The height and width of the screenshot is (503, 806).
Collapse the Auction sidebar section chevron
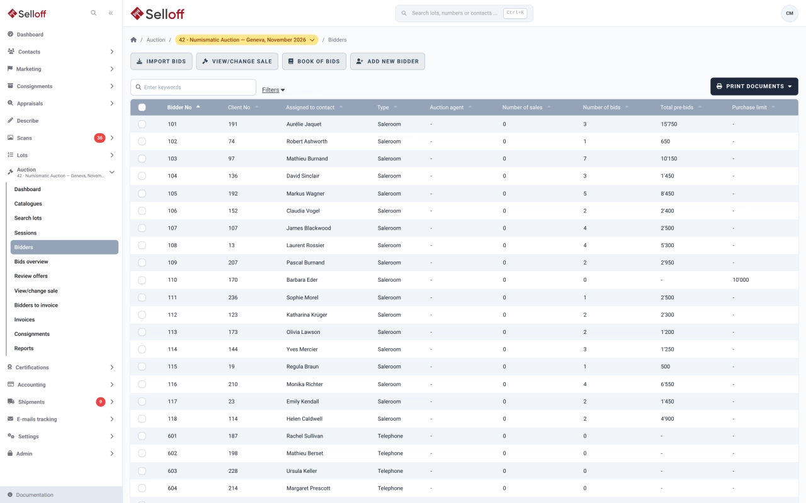point(112,172)
